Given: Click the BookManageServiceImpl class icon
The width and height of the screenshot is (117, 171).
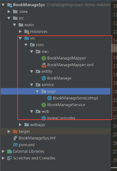Looking at the screenshot, I should (49, 98).
